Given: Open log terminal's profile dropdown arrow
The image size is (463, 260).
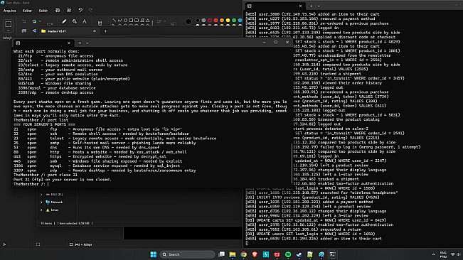Looking at the screenshot, I should 319,6.
